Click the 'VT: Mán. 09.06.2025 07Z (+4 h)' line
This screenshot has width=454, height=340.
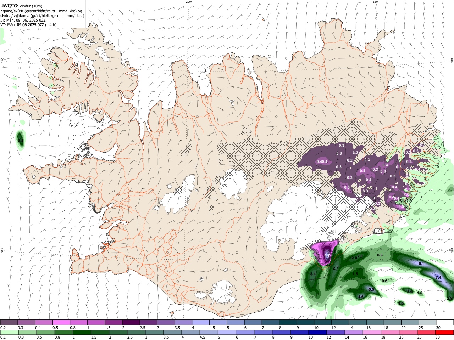29,25
